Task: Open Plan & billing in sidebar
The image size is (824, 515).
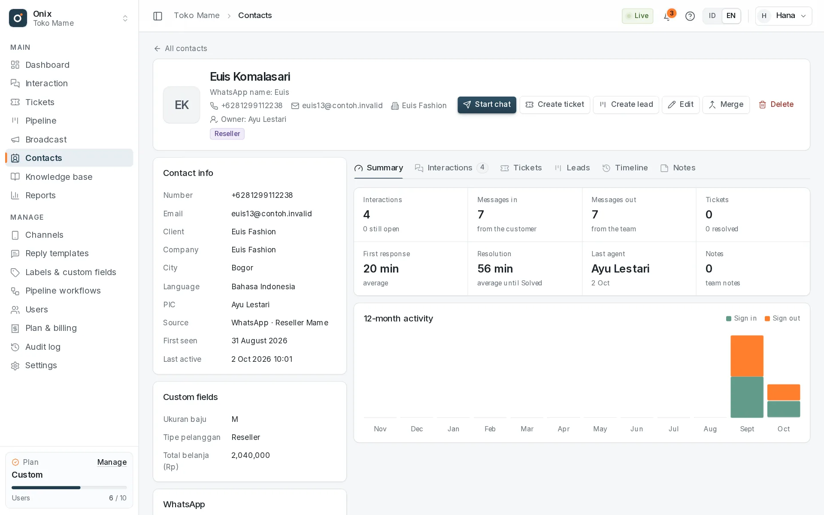Action: [69, 328]
